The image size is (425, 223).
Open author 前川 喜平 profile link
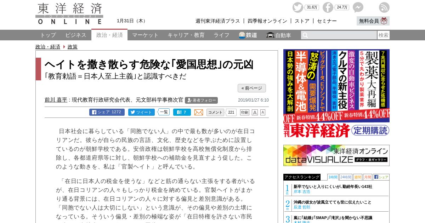pos(56,100)
